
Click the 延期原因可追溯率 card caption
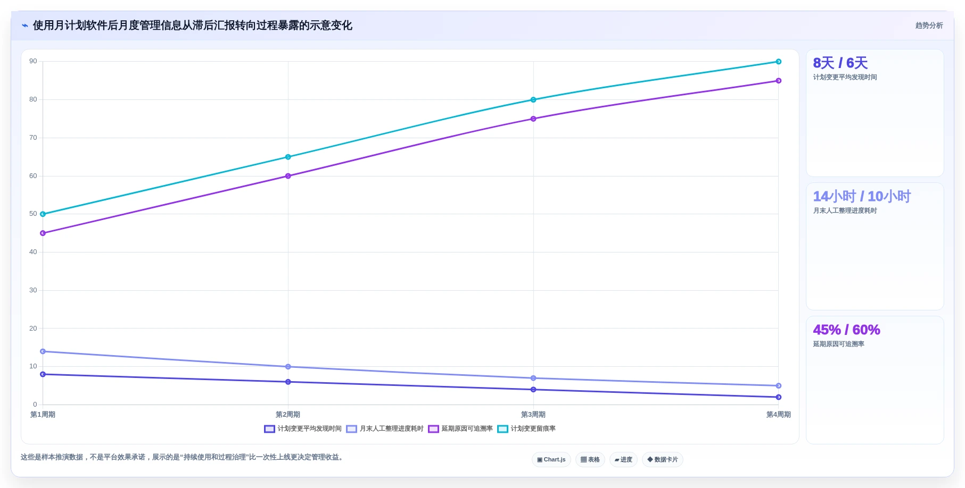coord(838,344)
